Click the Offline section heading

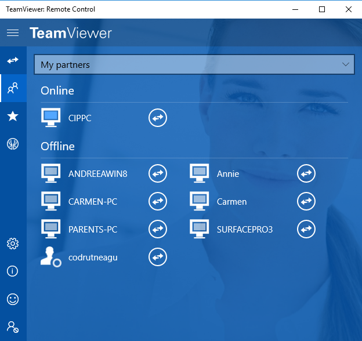(57, 146)
